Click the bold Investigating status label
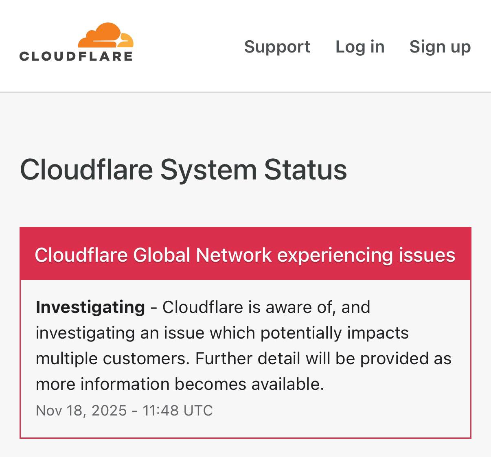Image resolution: width=491 pixels, height=457 pixels. (x=90, y=307)
